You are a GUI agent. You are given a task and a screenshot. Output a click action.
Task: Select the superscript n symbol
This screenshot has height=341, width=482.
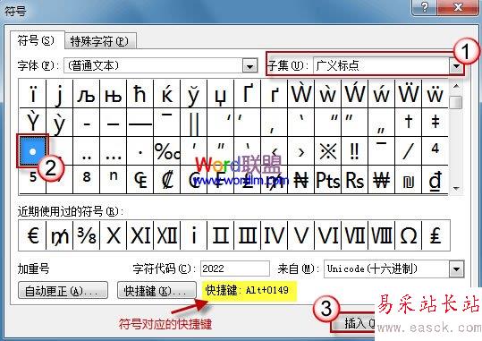coord(113,180)
